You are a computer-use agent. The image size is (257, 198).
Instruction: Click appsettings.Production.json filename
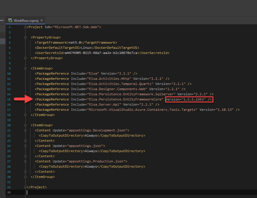(x=96, y=161)
